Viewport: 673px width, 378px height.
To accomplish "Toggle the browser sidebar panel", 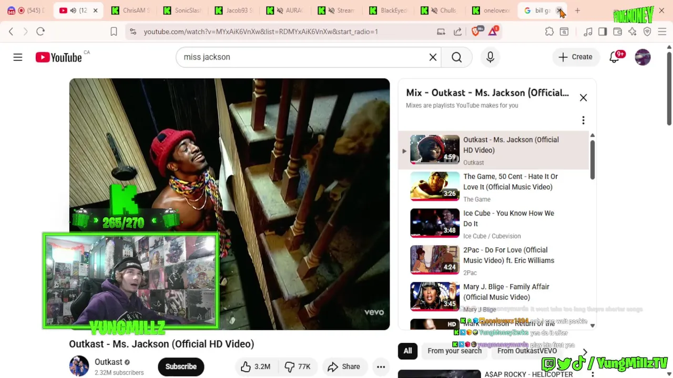I will (603, 31).
